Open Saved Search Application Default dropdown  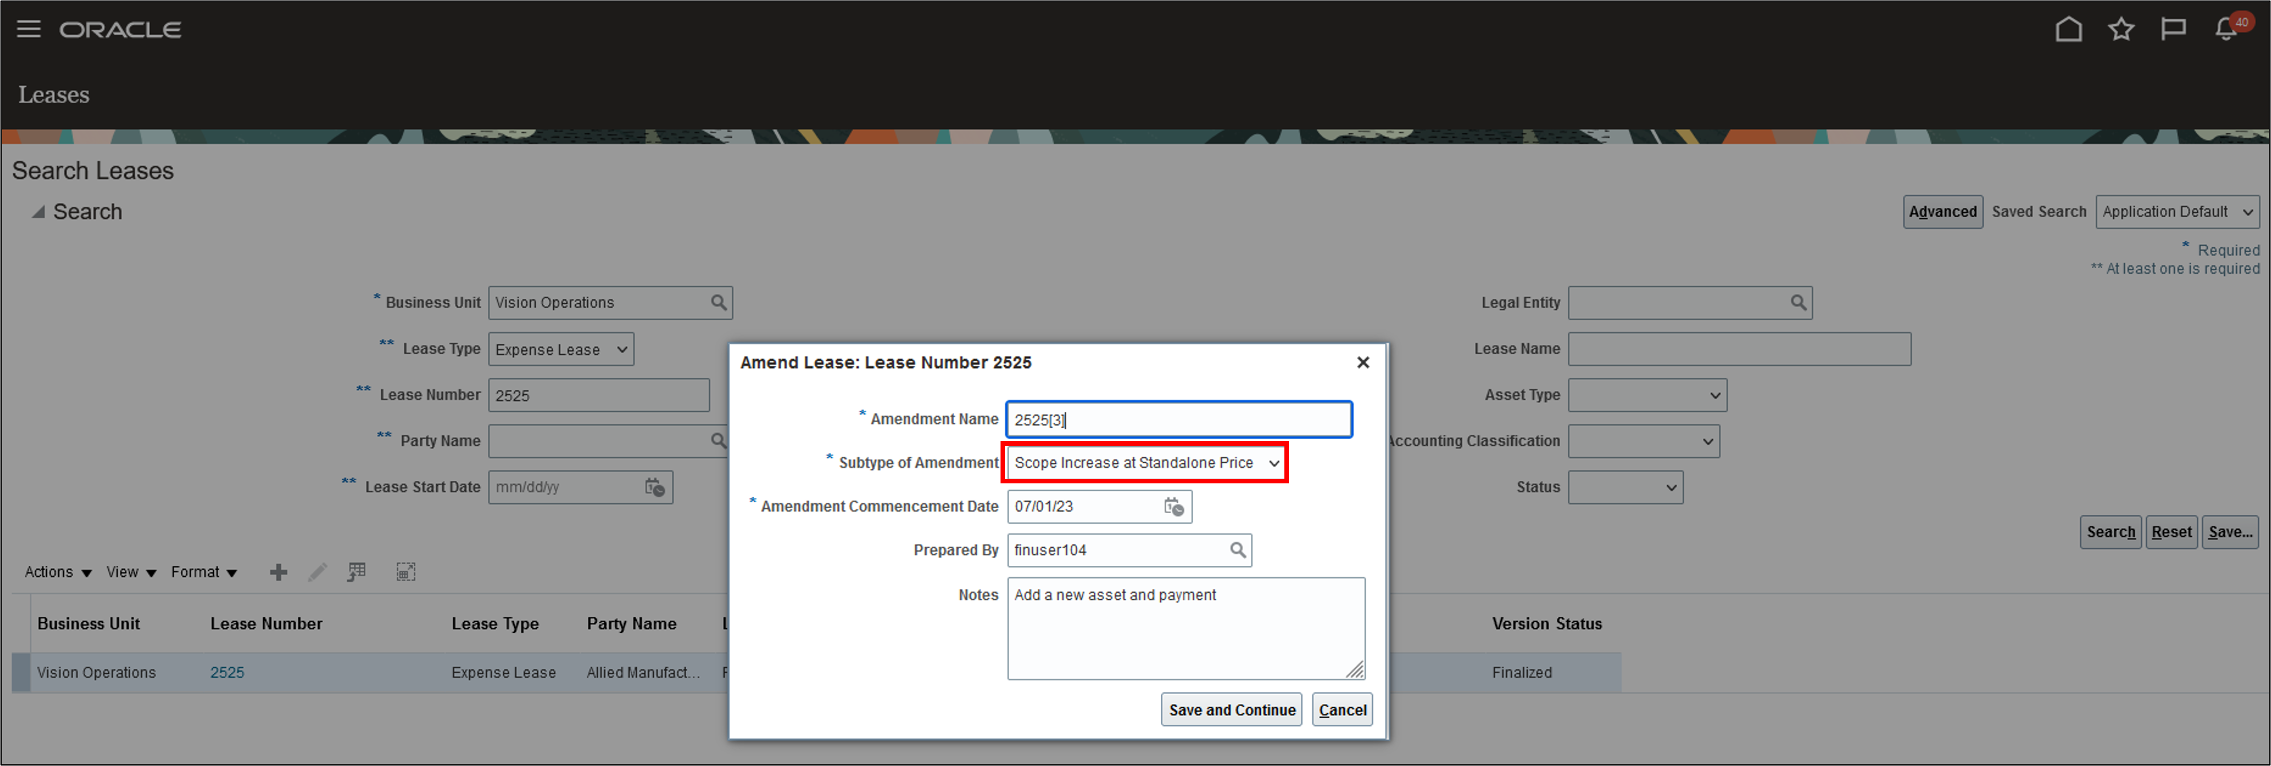click(x=2246, y=212)
